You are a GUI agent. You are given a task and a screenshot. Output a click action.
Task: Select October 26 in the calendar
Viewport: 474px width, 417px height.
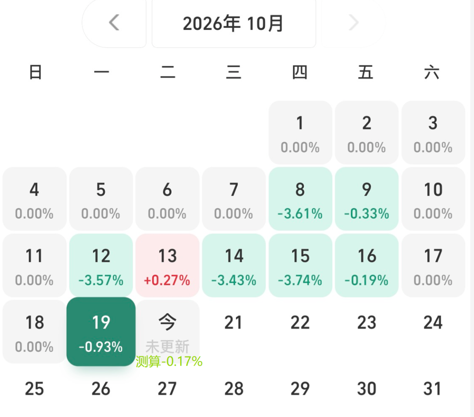(101, 389)
